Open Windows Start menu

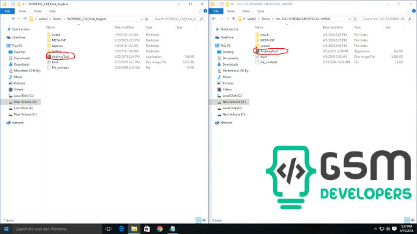tap(6, 229)
